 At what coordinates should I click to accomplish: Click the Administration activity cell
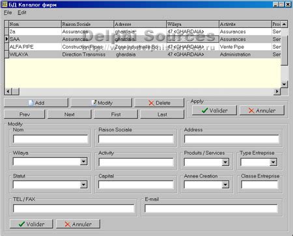245,55
